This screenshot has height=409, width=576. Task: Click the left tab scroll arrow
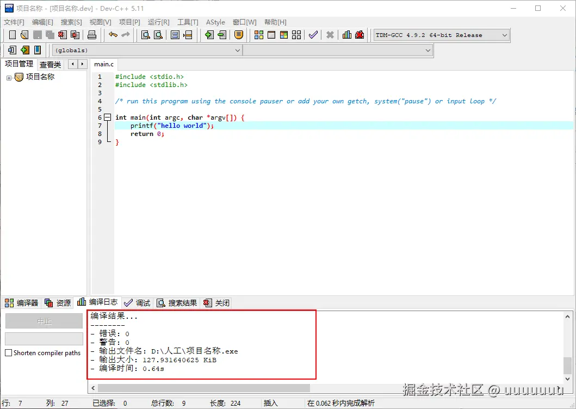(73, 64)
